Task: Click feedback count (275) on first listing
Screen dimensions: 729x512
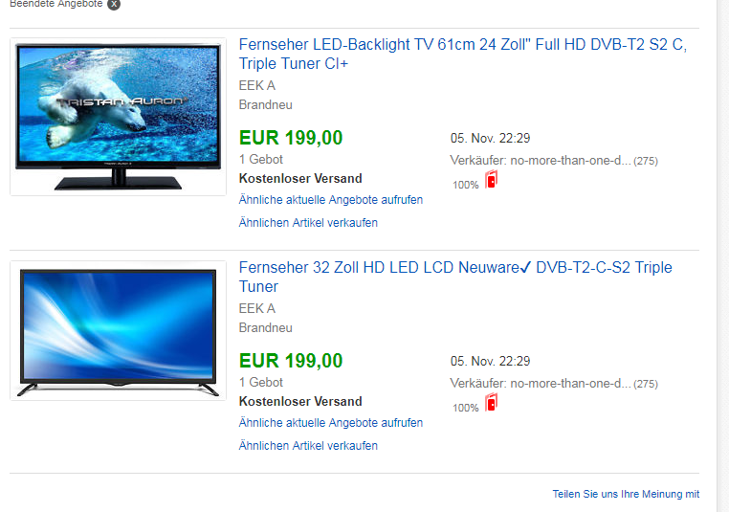Action: click(646, 161)
